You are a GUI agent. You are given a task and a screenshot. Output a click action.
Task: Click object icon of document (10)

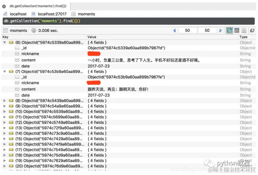click(x=11, y=111)
